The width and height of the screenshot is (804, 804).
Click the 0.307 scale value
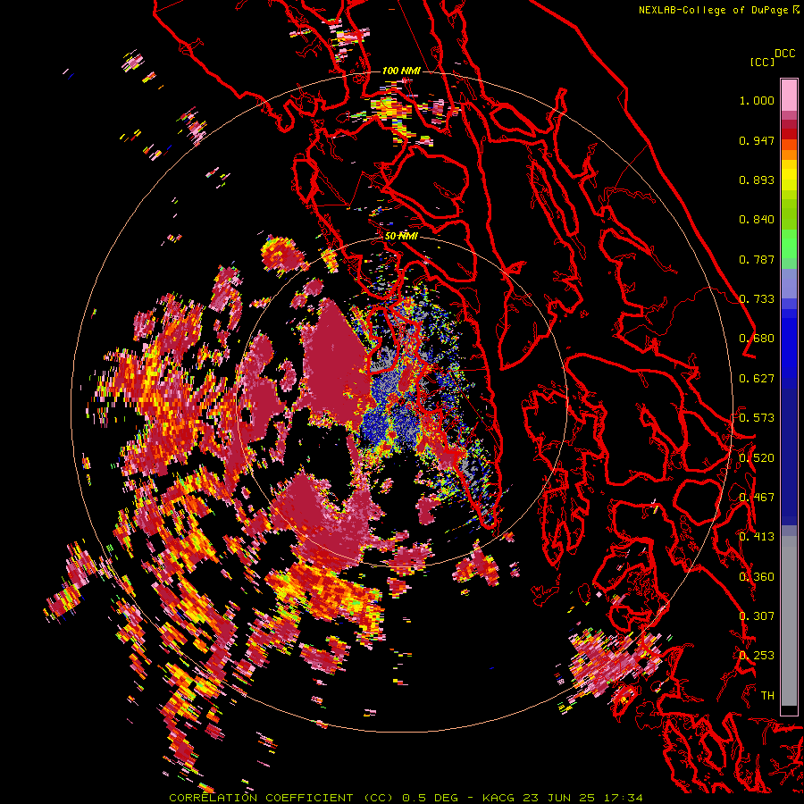[x=757, y=616]
